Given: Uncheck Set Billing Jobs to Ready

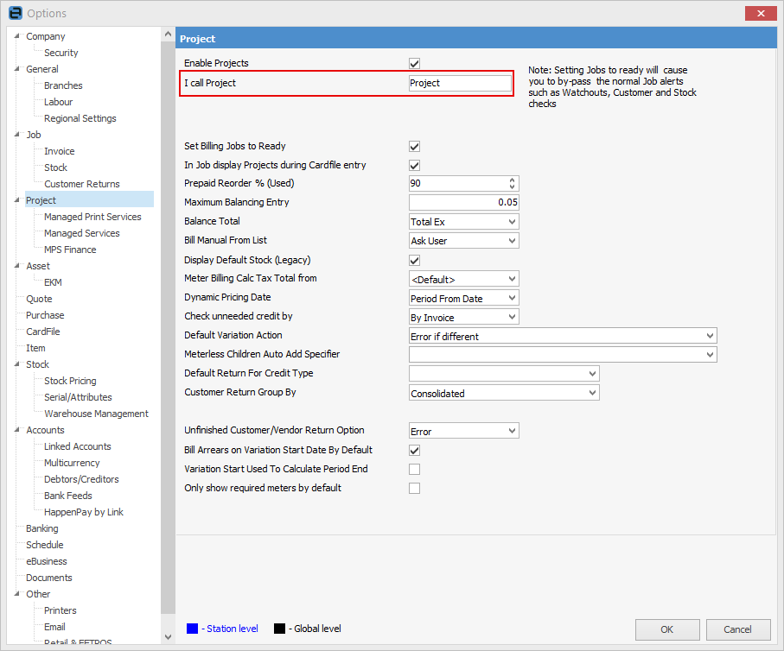Looking at the screenshot, I should tap(415, 147).
